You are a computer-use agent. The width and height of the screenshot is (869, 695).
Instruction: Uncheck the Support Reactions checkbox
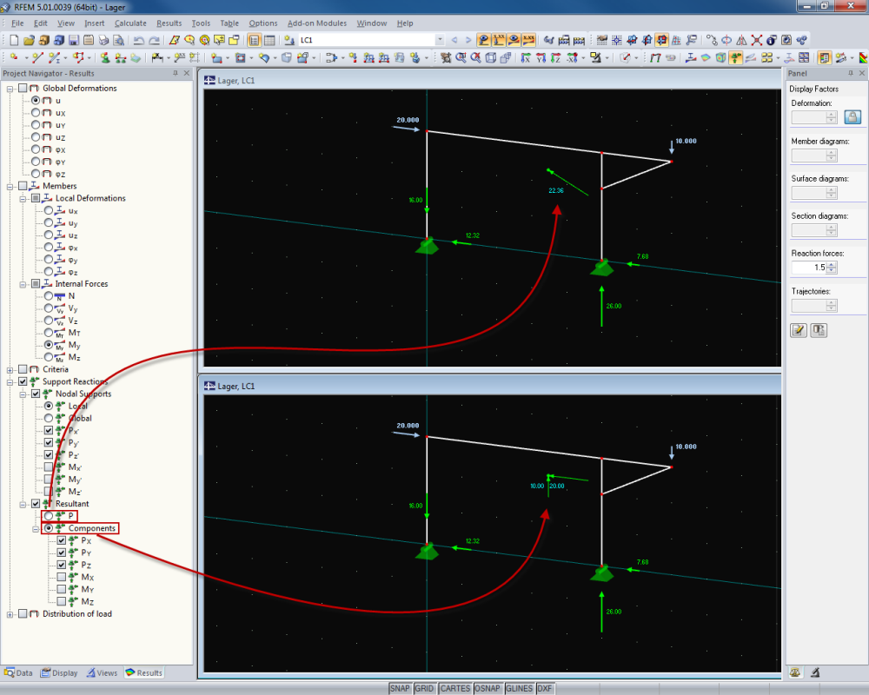point(23,381)
